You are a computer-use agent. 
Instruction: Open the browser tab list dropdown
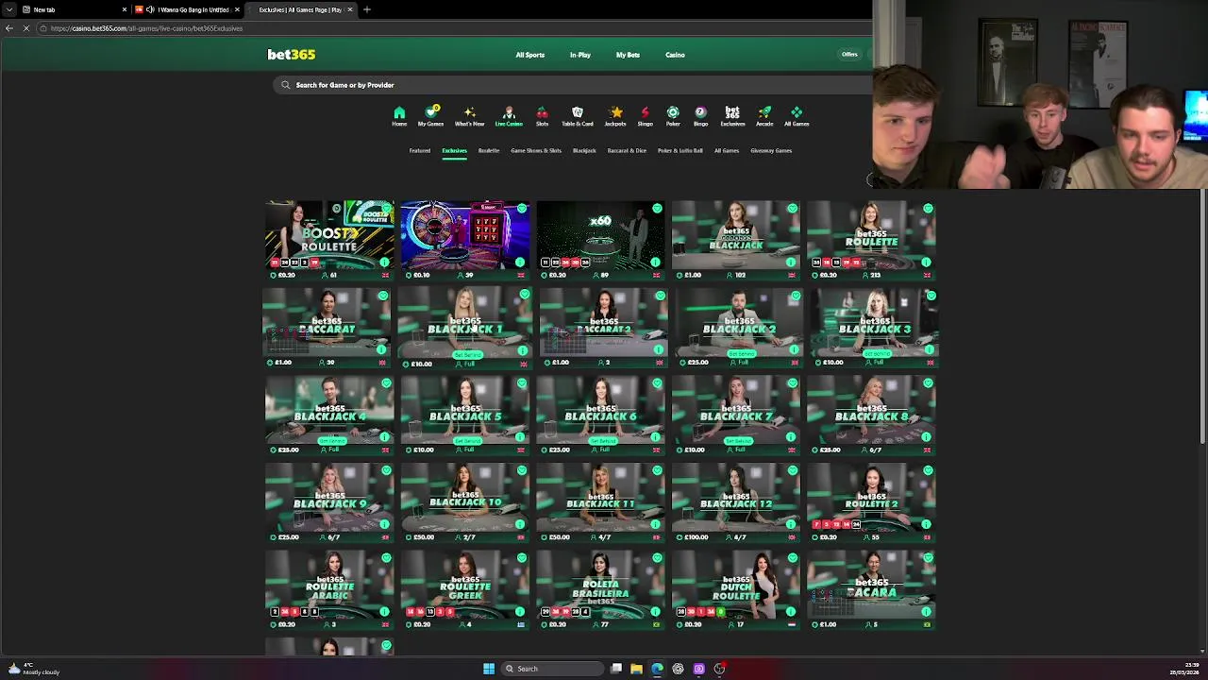point(9,9)
